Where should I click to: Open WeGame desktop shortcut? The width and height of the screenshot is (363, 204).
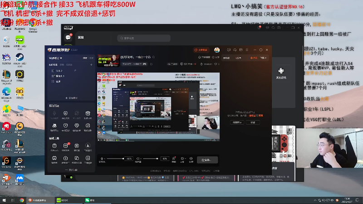coord(6,162)
